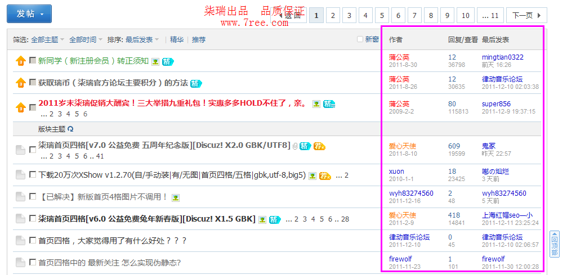Go to page 5 in top pagination

coord(382,15)
